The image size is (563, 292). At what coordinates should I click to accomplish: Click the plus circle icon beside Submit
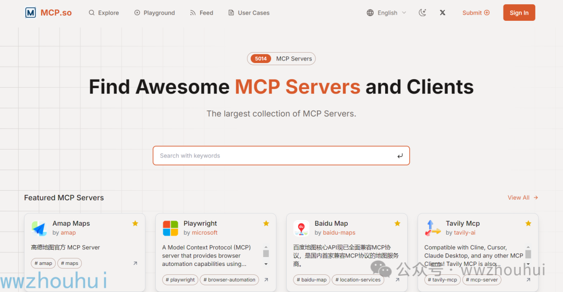[x=487, y=13]
